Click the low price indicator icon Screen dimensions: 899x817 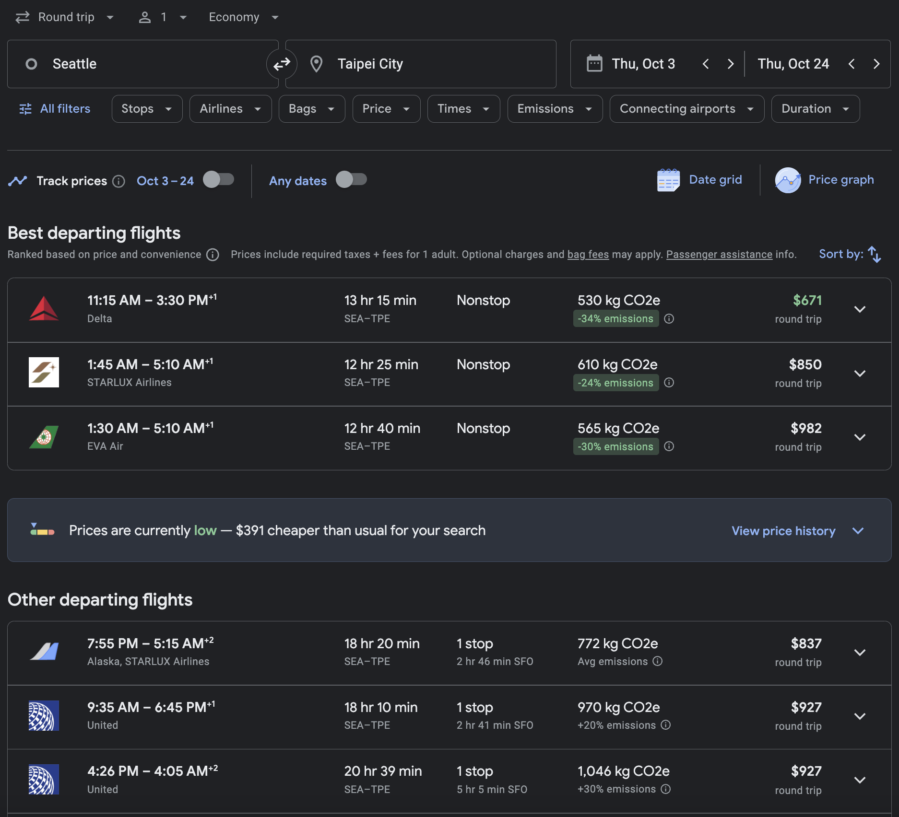coord(42,529)
